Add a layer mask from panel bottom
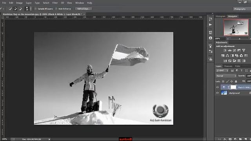Screen dimensions: 251x141 [230, 139]
